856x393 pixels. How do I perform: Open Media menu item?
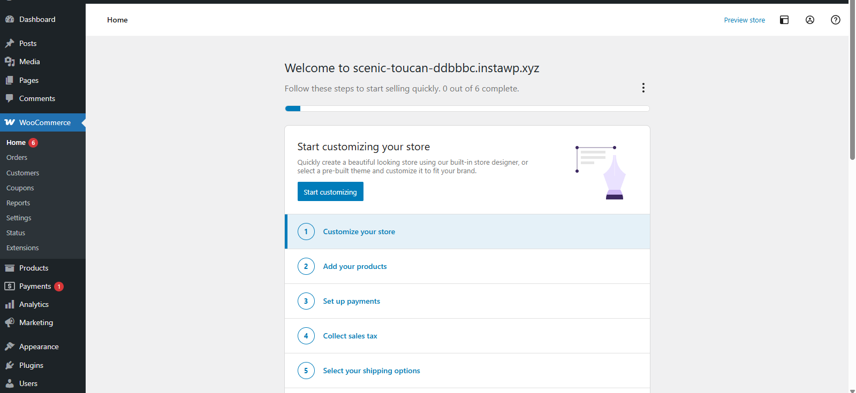[x=43, y=61]
